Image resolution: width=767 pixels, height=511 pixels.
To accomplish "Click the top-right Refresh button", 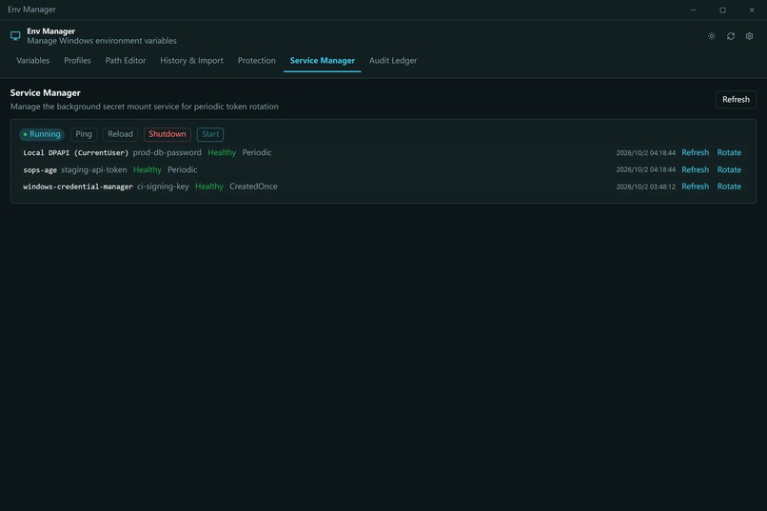I will (x=736, y=99).
